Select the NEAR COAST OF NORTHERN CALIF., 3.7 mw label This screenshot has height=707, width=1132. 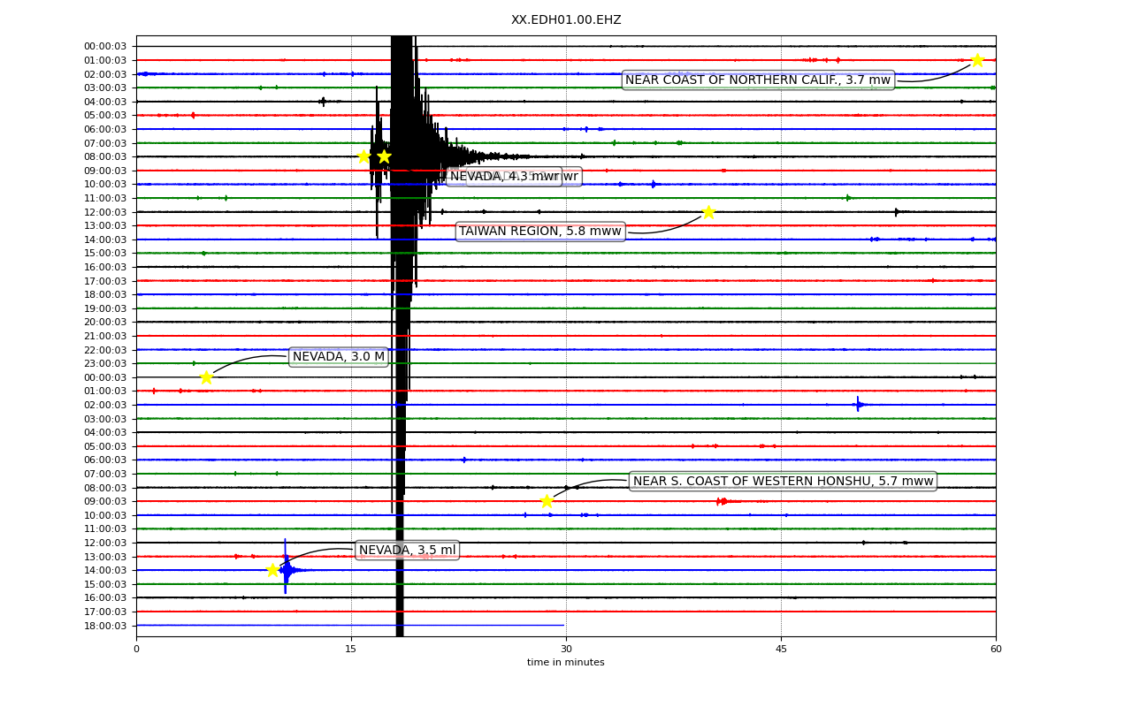pos(758,80)
